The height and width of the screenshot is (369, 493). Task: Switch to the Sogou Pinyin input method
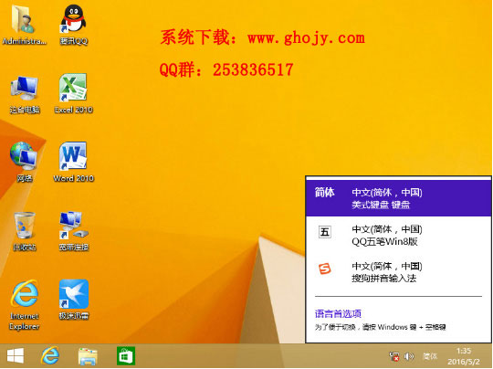coord(398,272)
